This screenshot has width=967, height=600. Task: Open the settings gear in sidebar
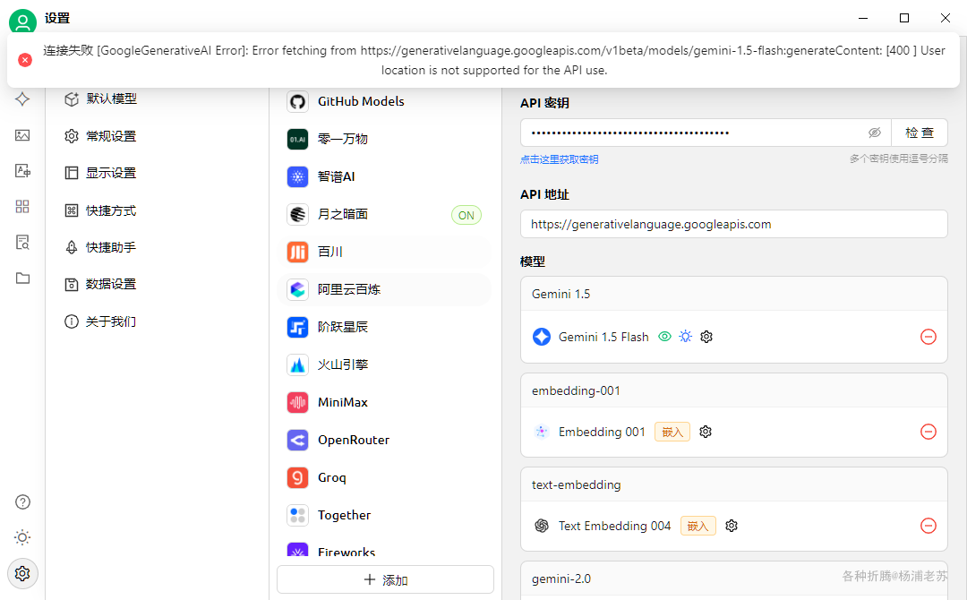click(x=22, y=573)
